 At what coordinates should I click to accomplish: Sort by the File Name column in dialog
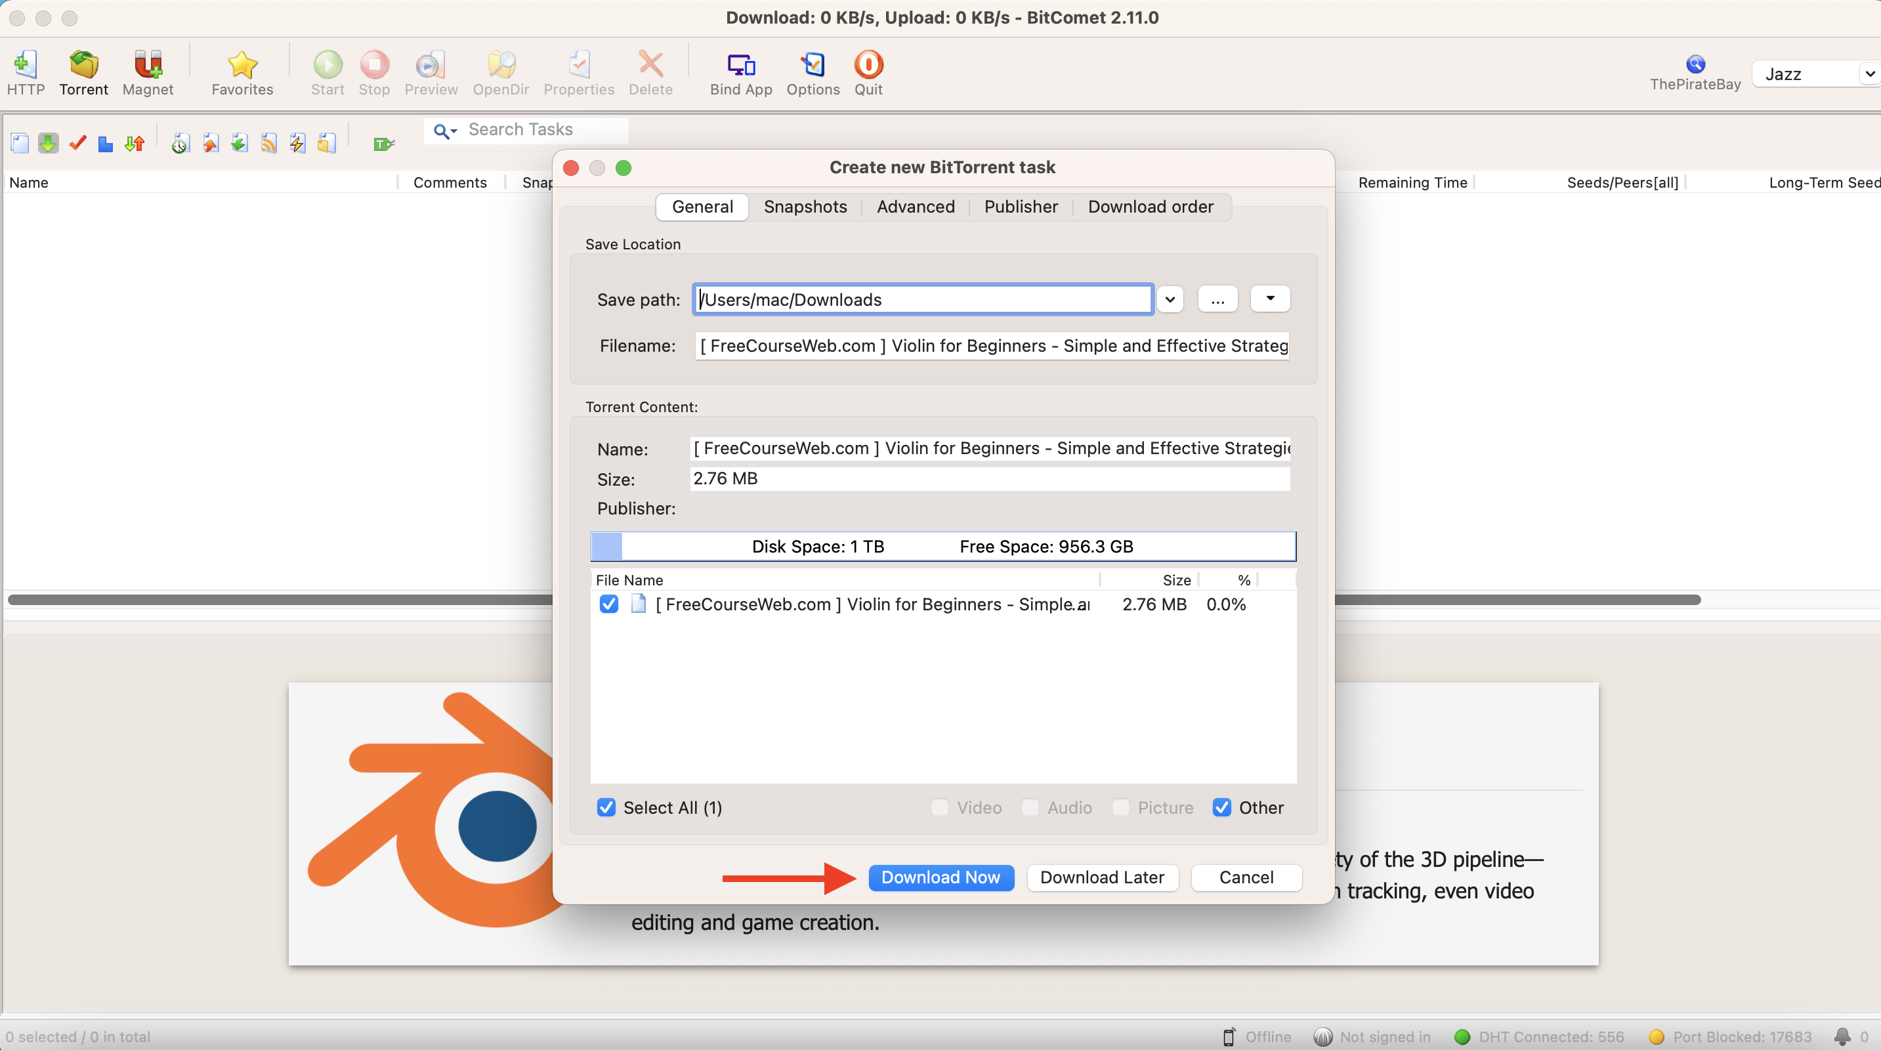point(844,579)
